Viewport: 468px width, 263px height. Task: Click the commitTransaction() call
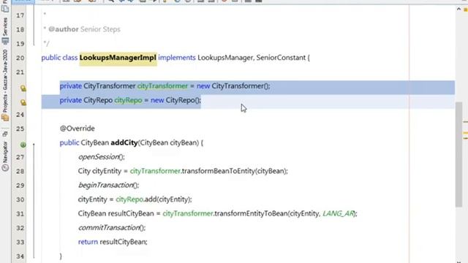click(112, 228)
